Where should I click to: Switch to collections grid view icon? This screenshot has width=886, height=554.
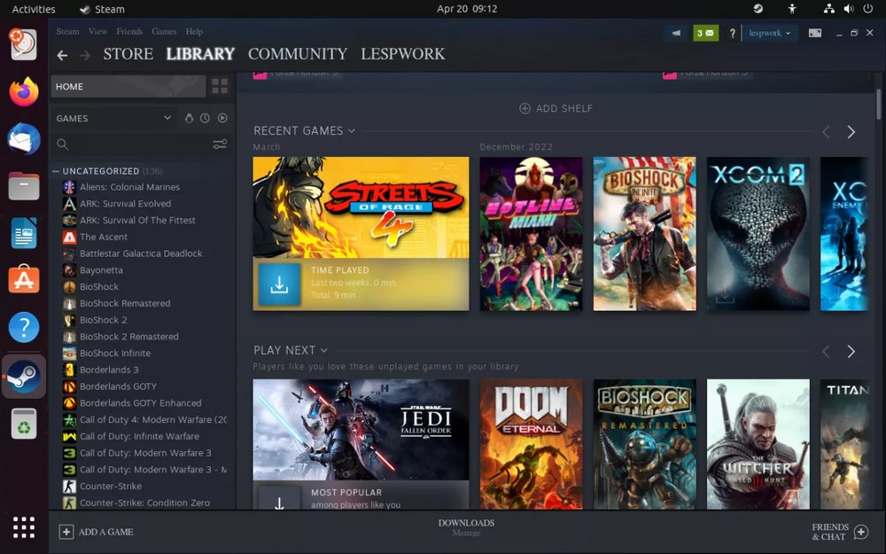tap(220, 86)
